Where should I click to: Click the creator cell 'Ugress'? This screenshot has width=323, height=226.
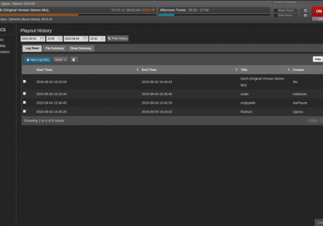click(x=297, y=112)
